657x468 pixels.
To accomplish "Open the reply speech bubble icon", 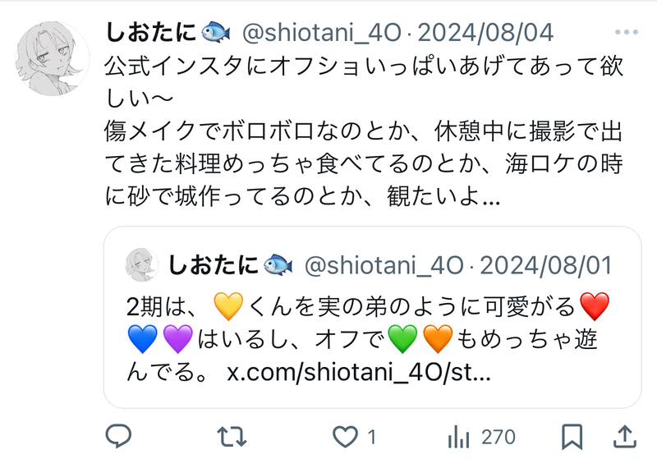I will [x=118, y=436].
